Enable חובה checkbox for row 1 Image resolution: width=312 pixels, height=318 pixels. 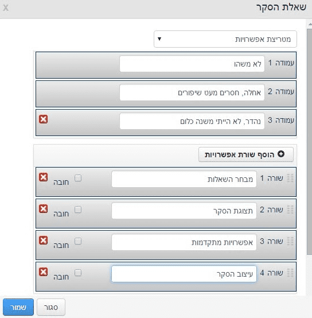tap(78, 178)
